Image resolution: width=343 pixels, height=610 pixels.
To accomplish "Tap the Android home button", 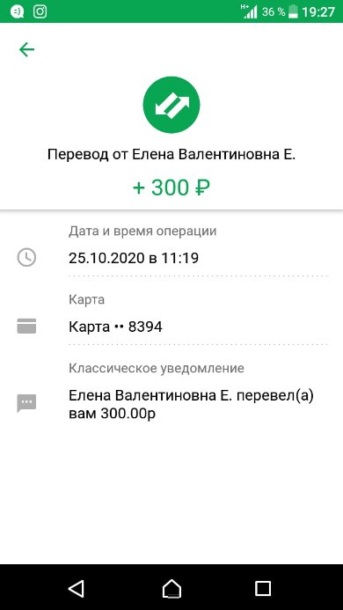I will click(x=171, y=588).
